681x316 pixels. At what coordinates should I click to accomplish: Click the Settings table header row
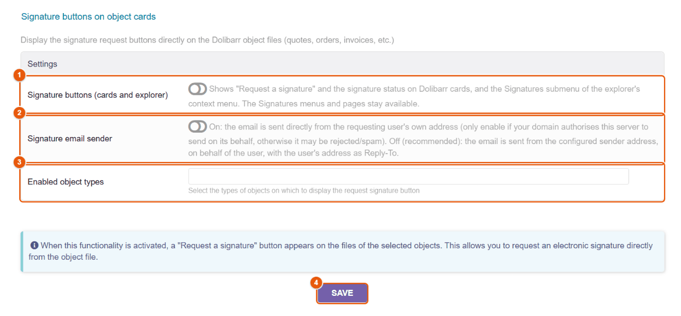pyautogui.click(x=342, y=64)
